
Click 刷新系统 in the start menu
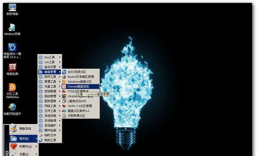pos(24,129)
